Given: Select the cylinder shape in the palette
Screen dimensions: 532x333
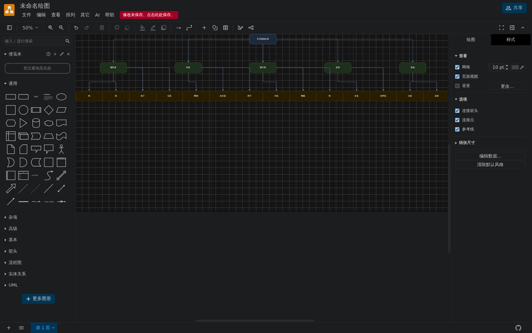Looking at the screenshot, I should click(36, 123).
